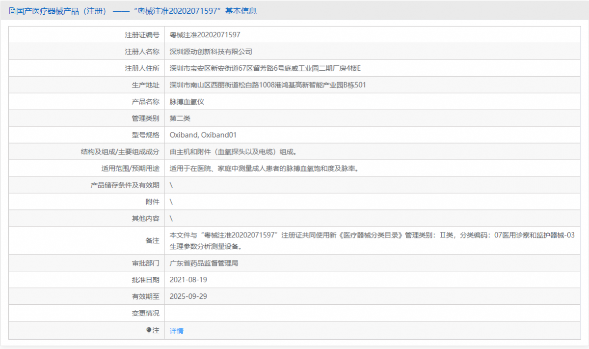Click the 管理类别 value 第二类
The image size is (589, 349).
pos(178,118)
